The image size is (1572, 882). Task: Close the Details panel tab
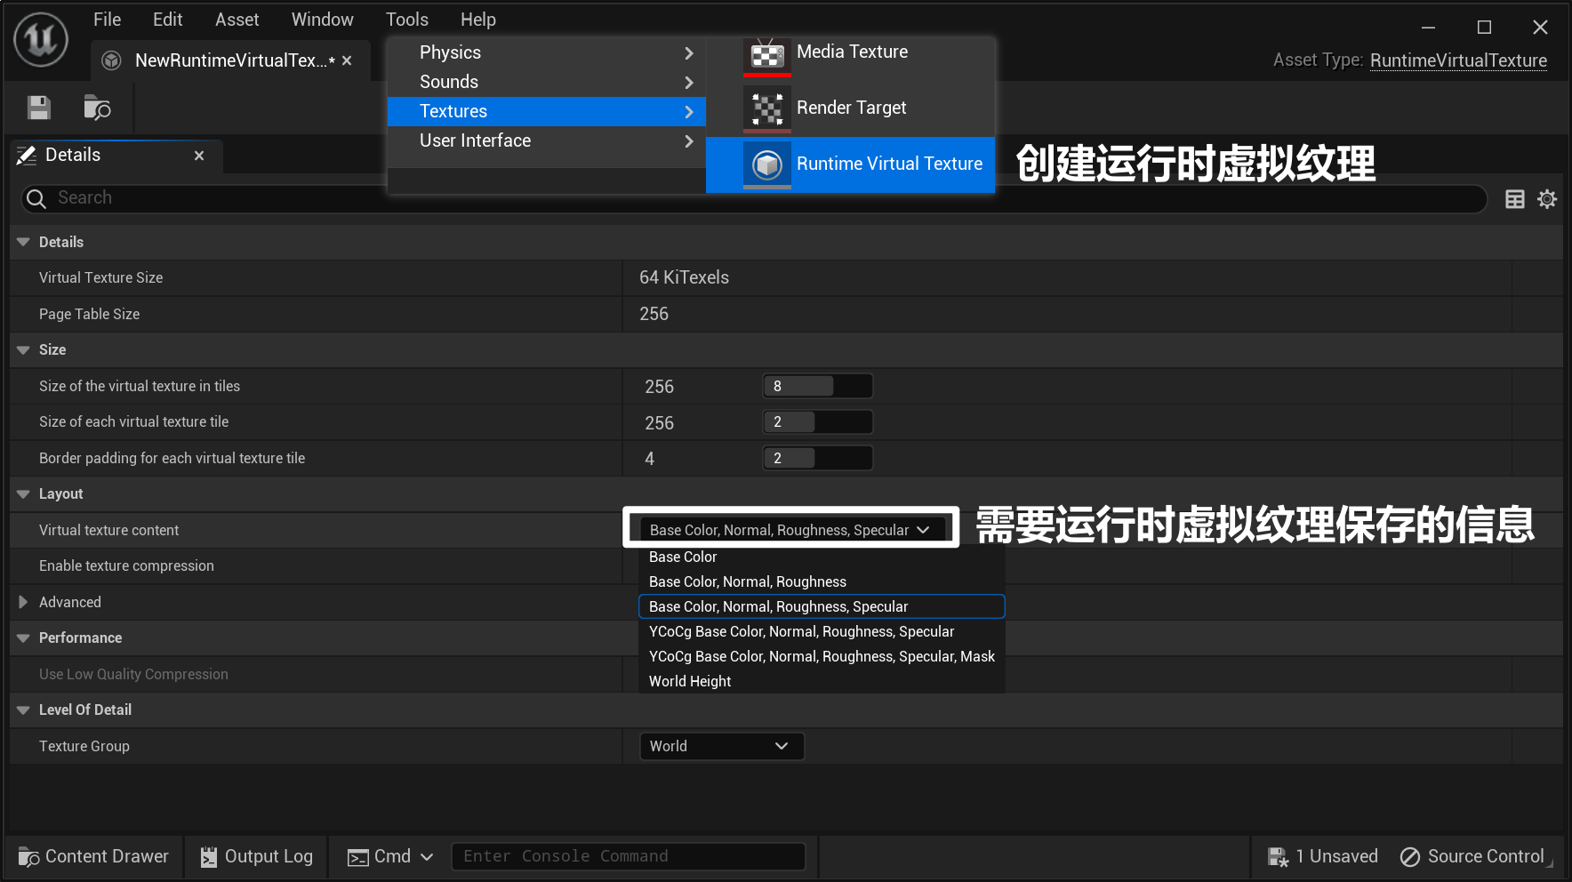[x=199, y=156]
